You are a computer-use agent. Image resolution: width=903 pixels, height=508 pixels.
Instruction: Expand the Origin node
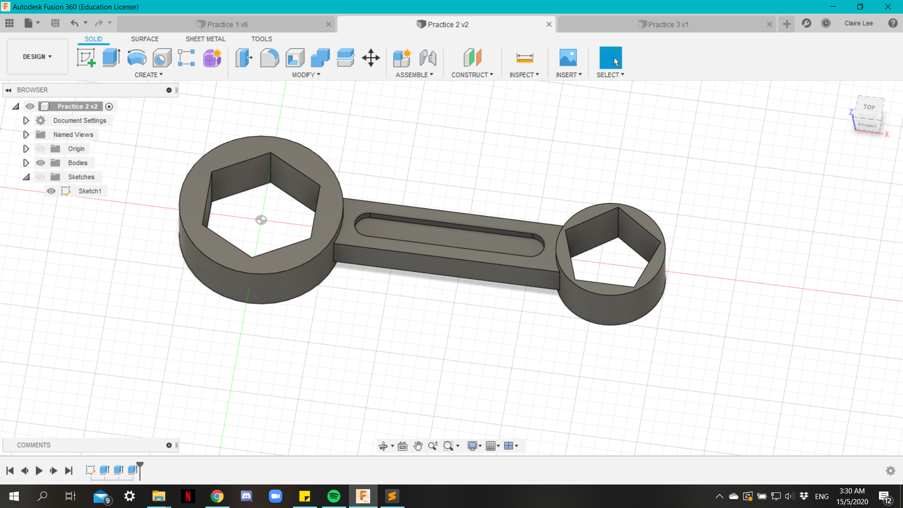(26, 149)
